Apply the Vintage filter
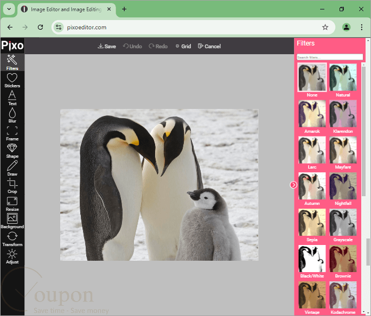Viewport: 371px width, 316px height. 312,295
